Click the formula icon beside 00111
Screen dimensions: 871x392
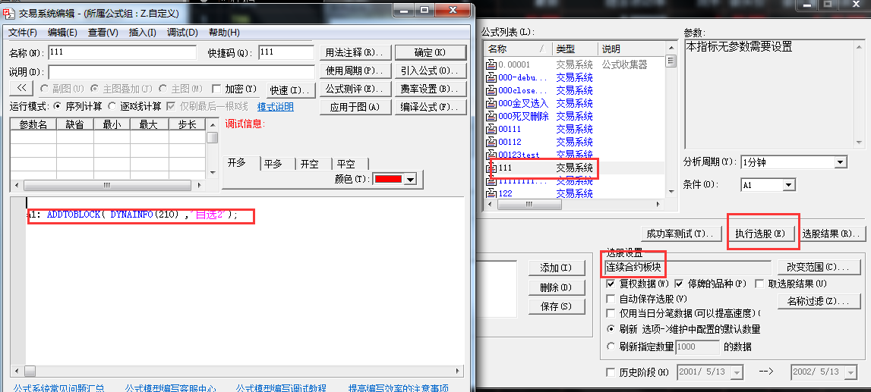coord(491,129)
